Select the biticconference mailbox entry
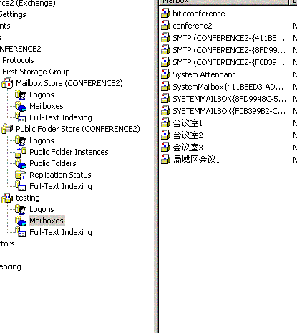The height and width of the screenshot is (333, 297). pos(199,14)
